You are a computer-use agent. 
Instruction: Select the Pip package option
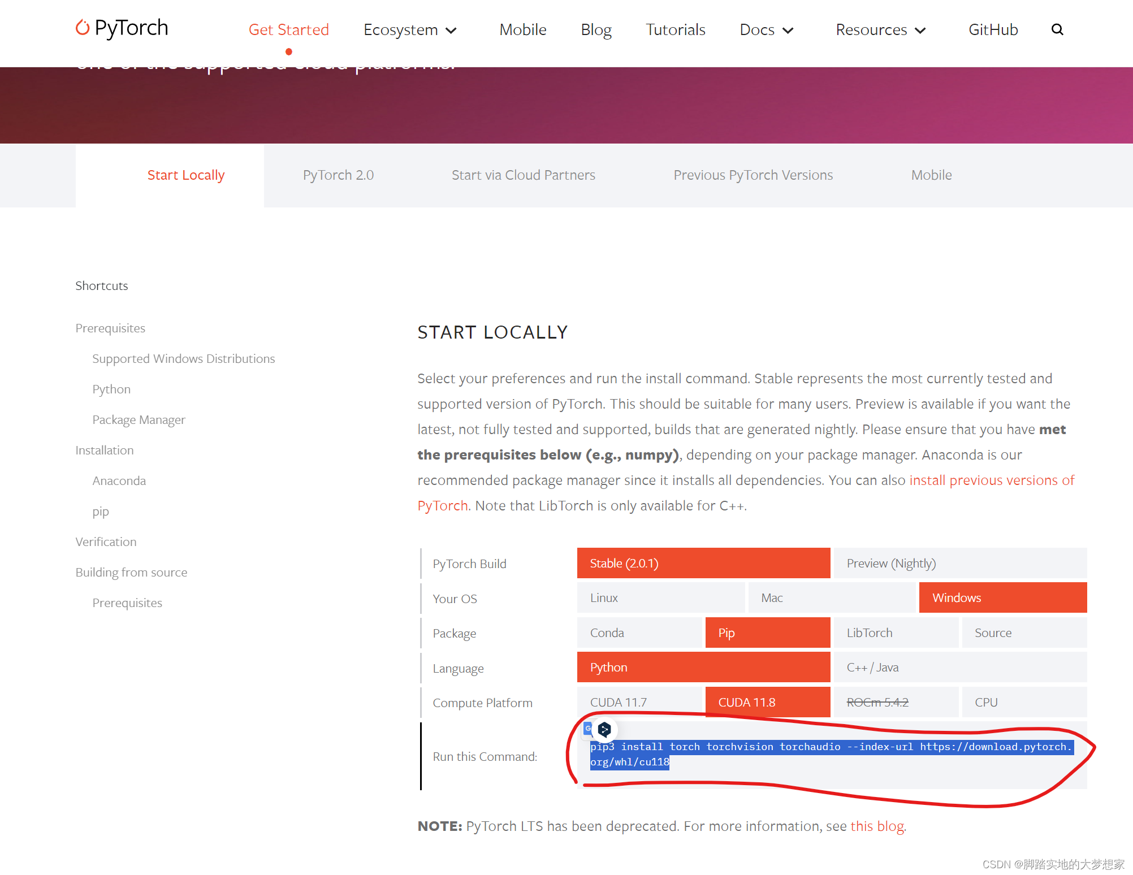[768, 633]
